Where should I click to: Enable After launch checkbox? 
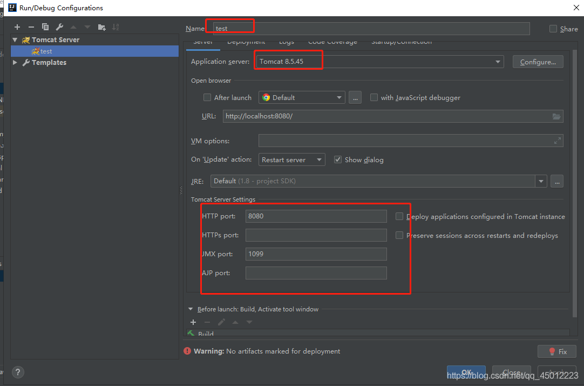[207, 97]
